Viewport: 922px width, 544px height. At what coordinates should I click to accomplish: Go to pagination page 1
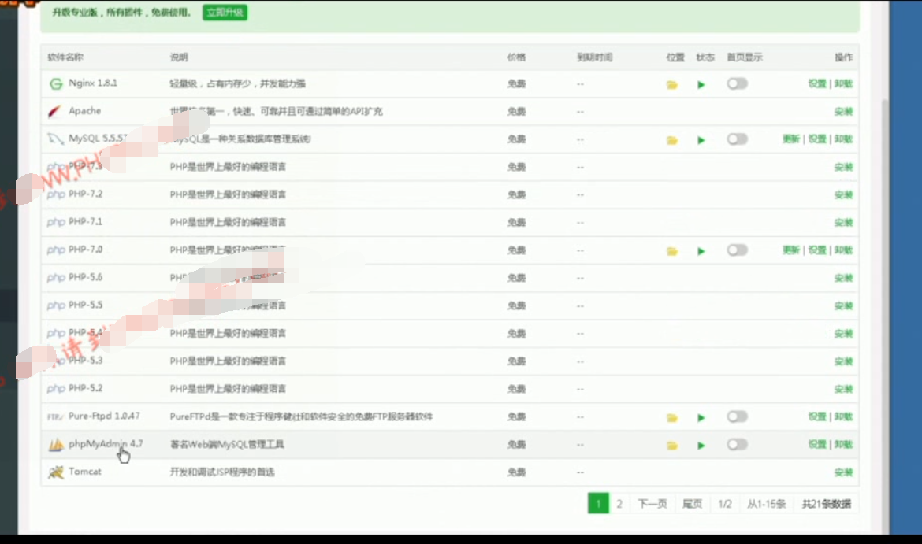(x=598, y=504)
